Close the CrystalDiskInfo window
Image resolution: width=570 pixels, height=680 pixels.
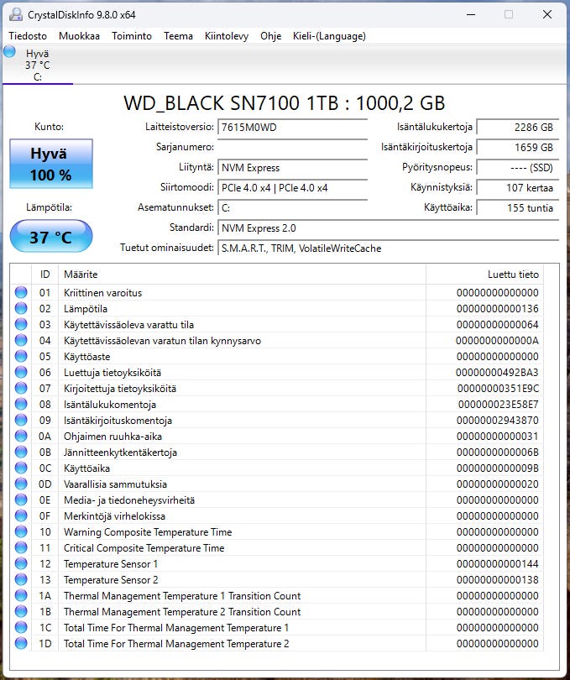[547, 15]
